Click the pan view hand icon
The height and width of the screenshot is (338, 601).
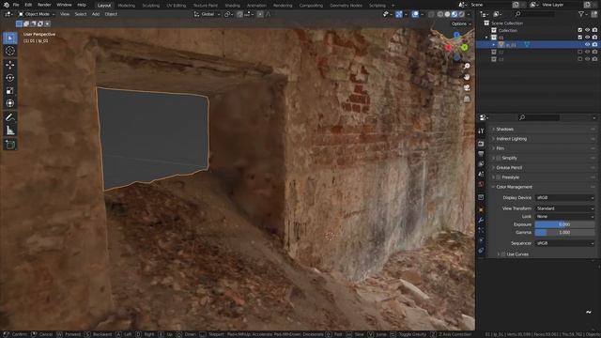click(x=467, y=77)
